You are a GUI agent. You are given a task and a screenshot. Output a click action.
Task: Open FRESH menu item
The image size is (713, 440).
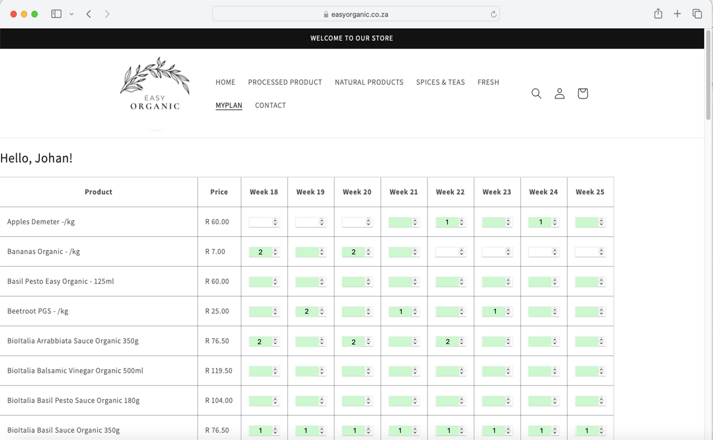click(488, 82)
